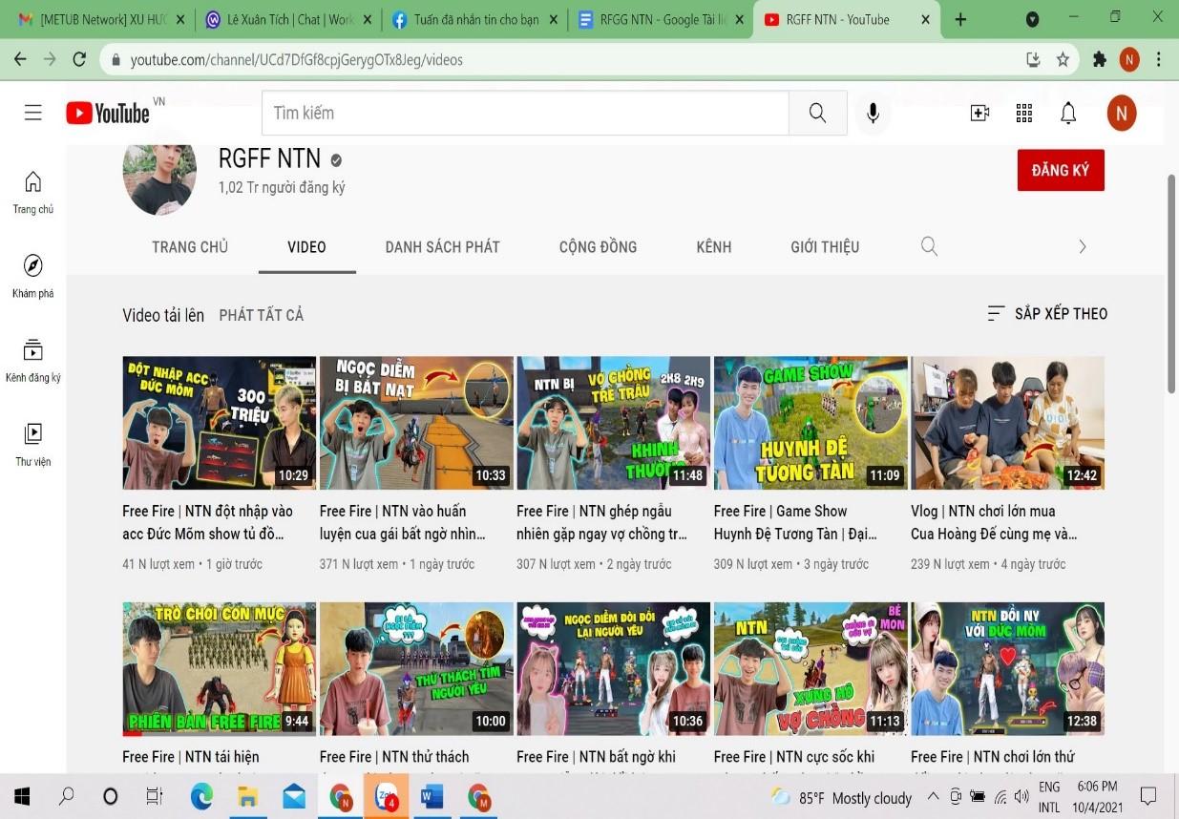Open the Chrome profile N avatar
The image size is (1179, 819).
[x=1129, y=59]
